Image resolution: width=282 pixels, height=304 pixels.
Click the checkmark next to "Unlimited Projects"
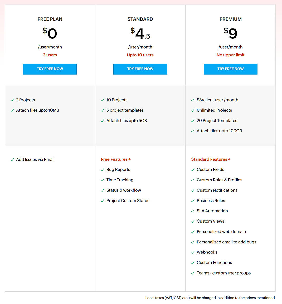coord(193,110)
